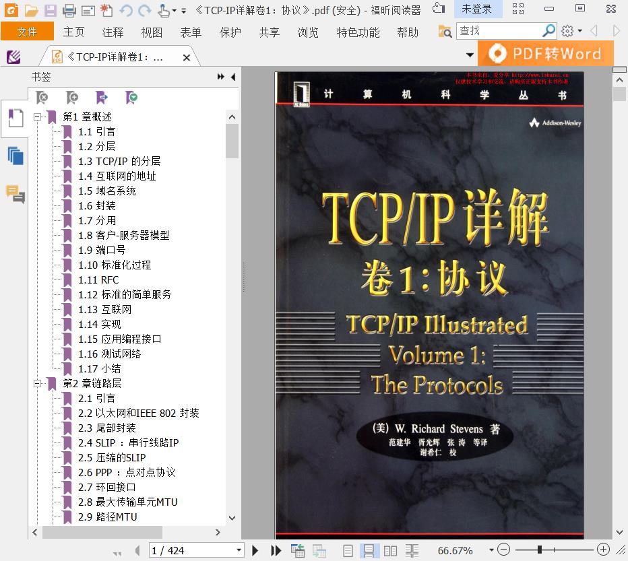Open the document tab list dropdown

(470, 55)
